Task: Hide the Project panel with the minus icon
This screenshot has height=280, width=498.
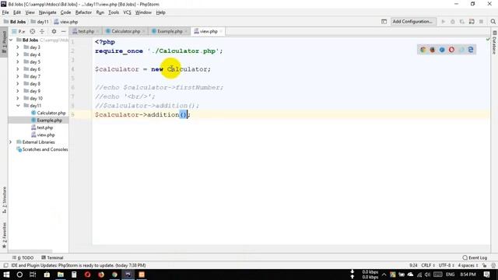Action: tap(63, 31)
